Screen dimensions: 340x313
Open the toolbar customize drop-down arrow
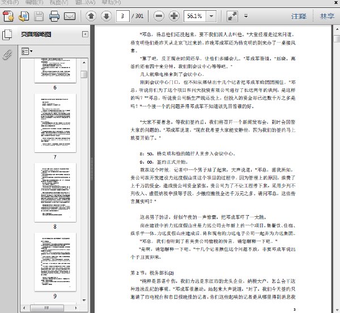246,16
